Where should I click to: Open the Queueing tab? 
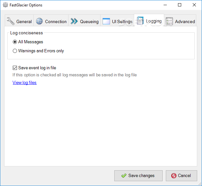click(85, 21)
